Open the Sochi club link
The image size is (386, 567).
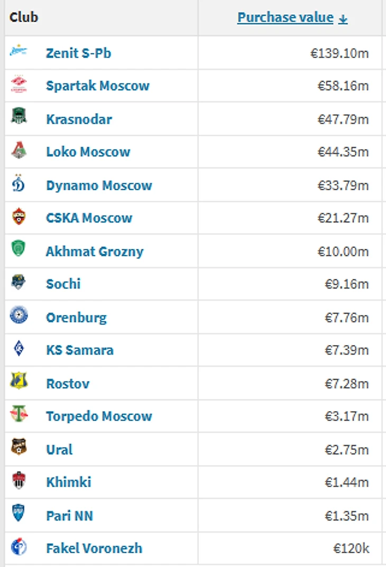click(x=63, y=284)
